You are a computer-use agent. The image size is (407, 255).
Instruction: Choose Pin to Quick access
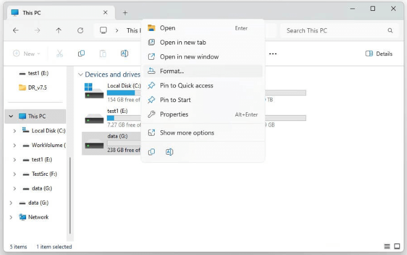pos(203,85)
